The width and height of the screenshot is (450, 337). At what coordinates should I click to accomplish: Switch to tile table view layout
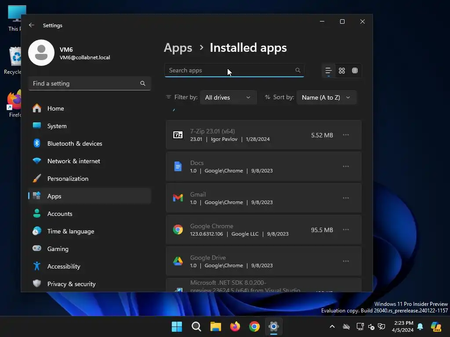[x=355, y=71]
